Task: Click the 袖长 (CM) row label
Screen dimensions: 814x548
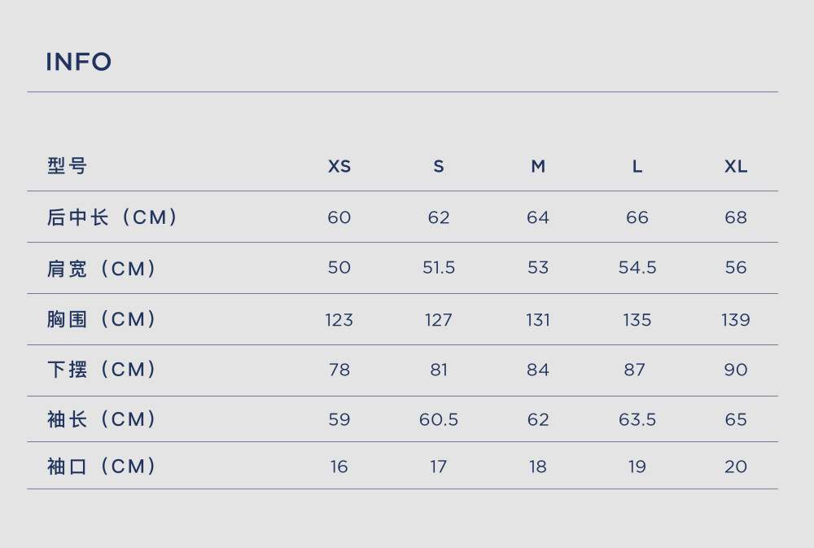Action: 102,419
